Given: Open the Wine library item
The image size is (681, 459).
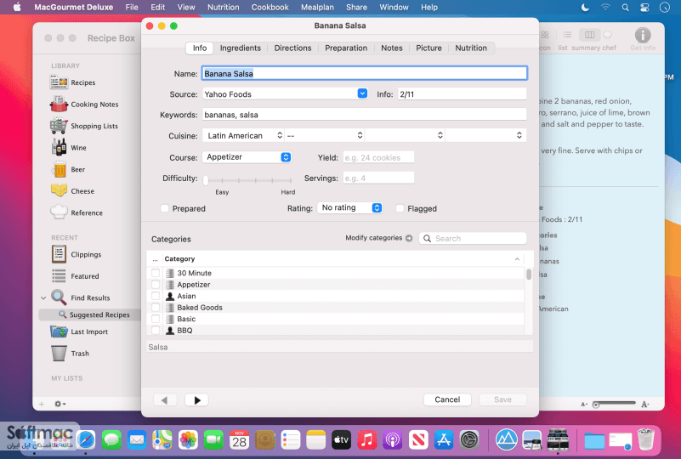Looking at the screenshot, I should point(69,148).
